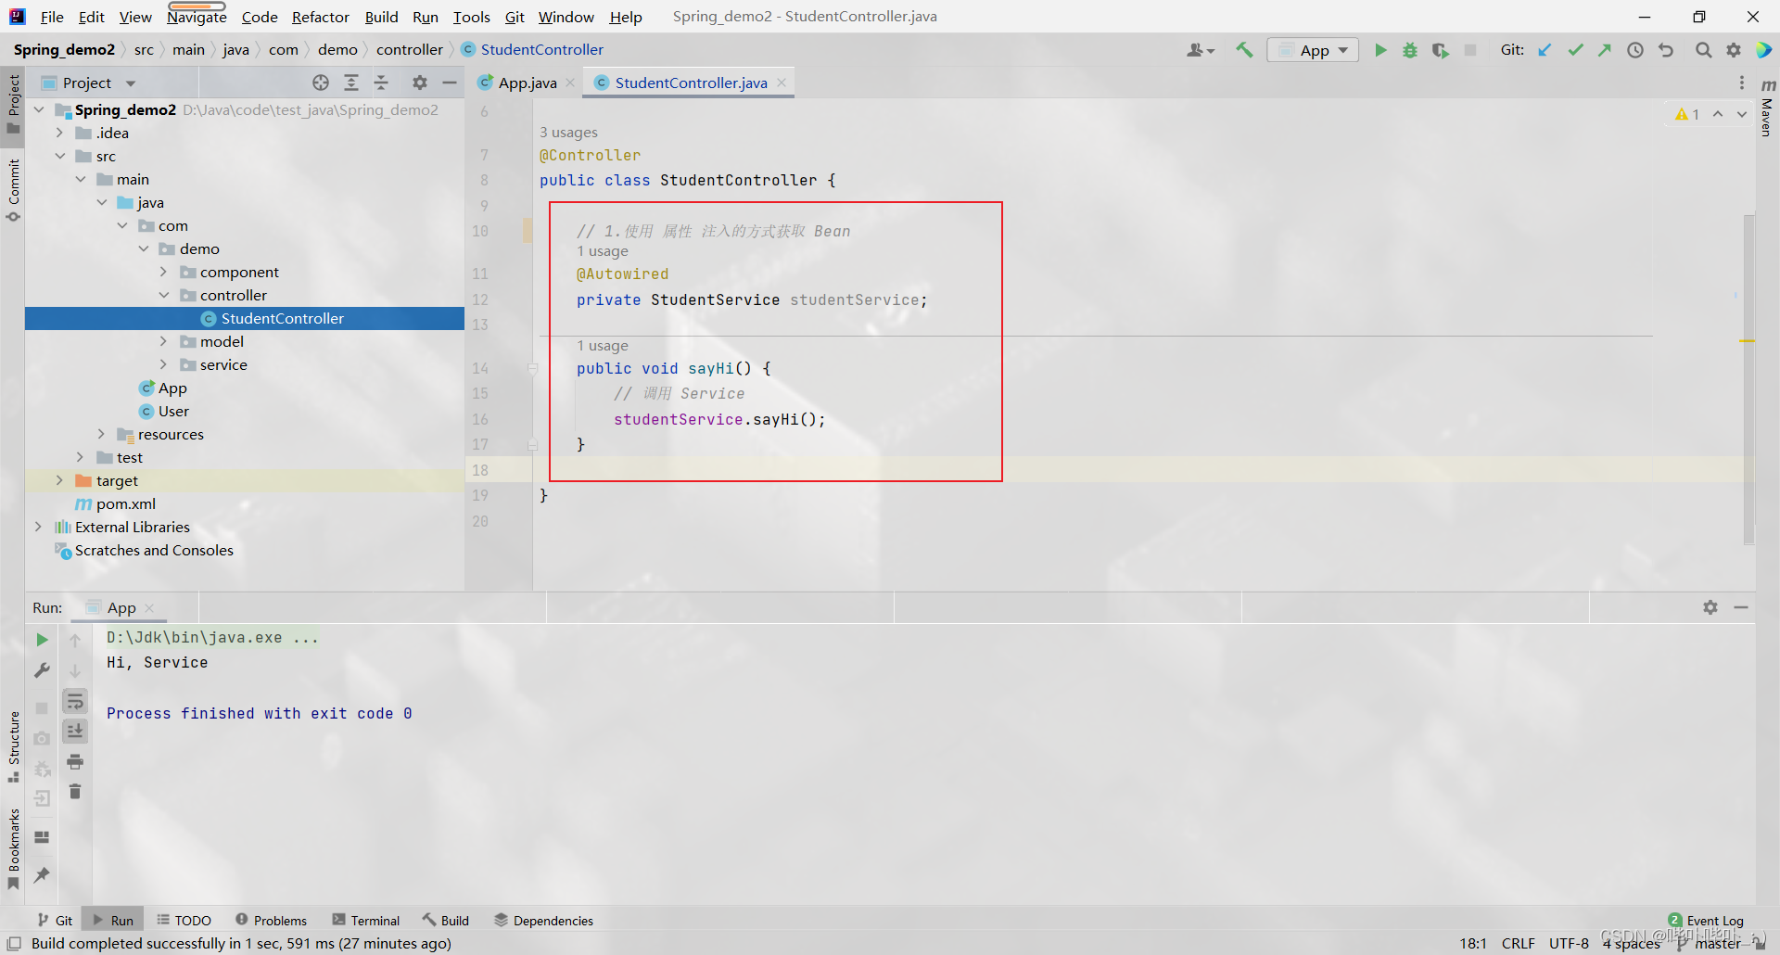Pin the Run tab
Viewport: 1780px width, 955px height.
pos(42,874)
